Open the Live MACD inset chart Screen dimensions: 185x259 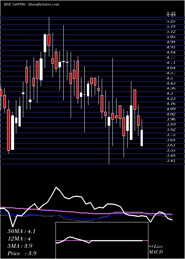point(102,240)
